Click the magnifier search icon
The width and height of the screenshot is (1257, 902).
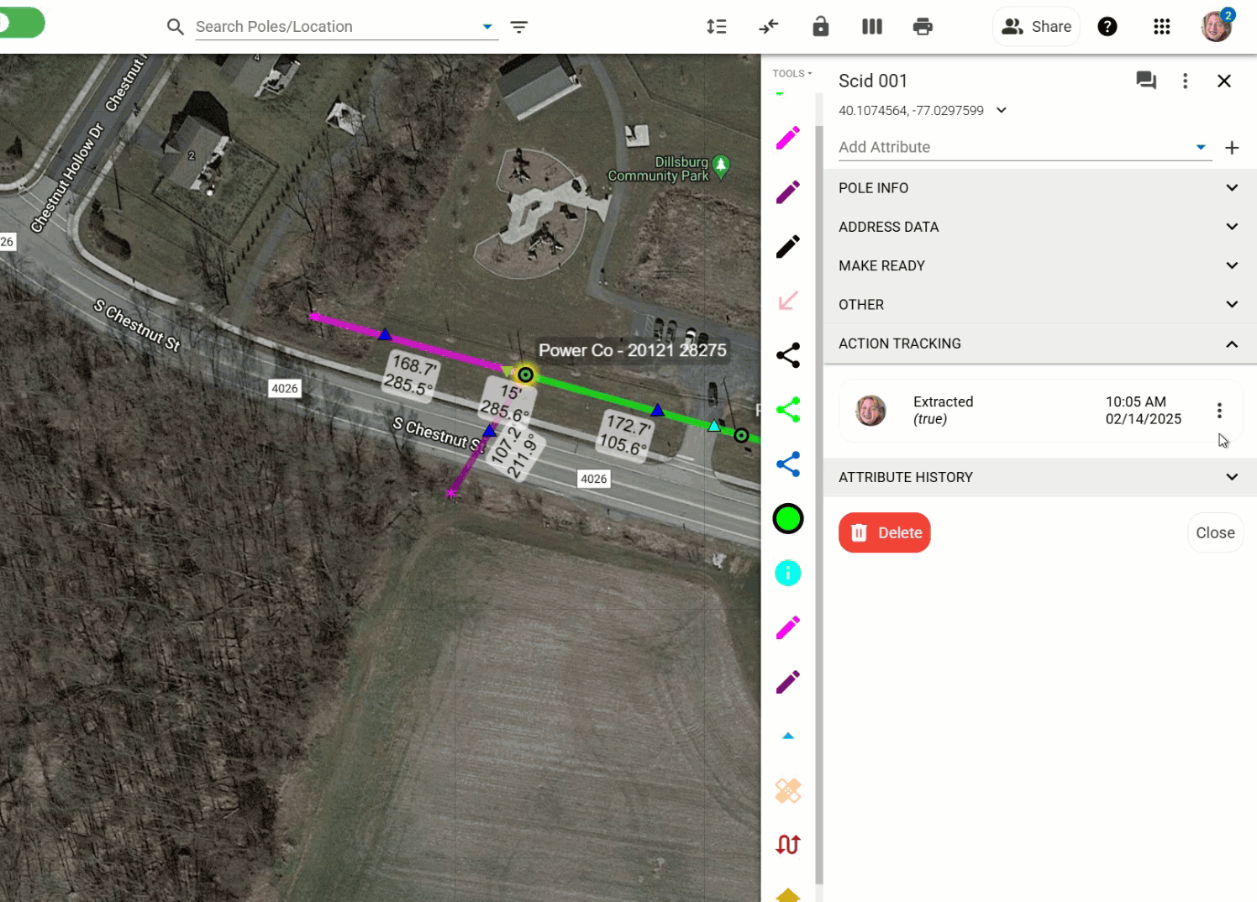click(175, 27)
